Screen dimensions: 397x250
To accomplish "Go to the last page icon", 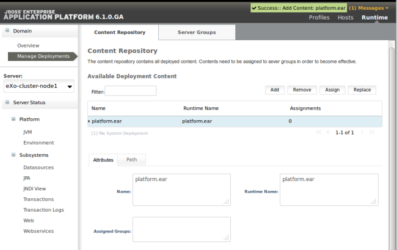I will coord(372,132).
